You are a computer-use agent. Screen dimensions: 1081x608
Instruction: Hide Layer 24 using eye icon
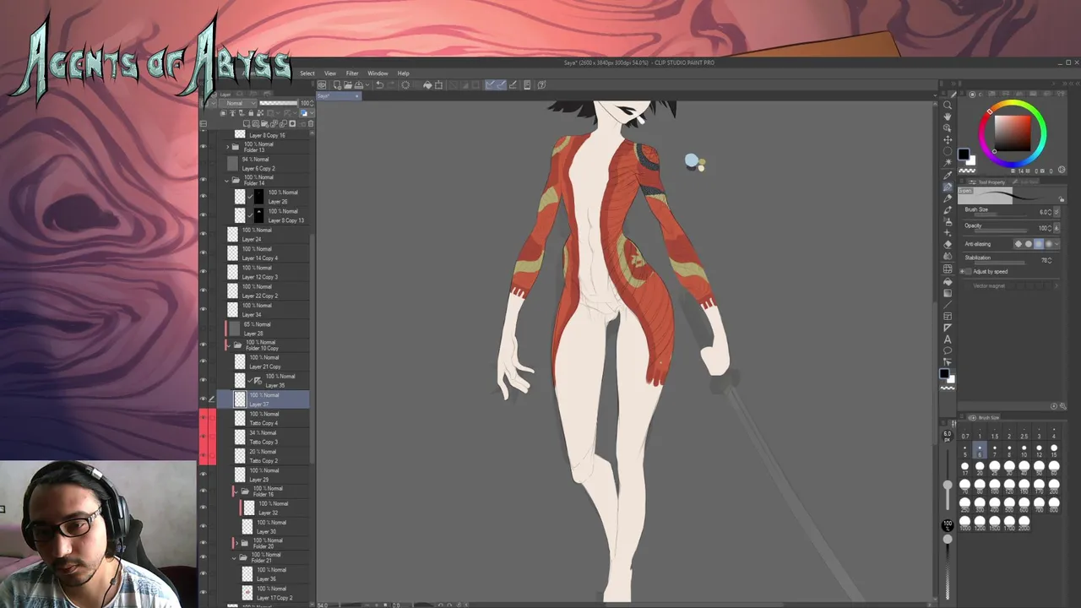pos(203,235)
